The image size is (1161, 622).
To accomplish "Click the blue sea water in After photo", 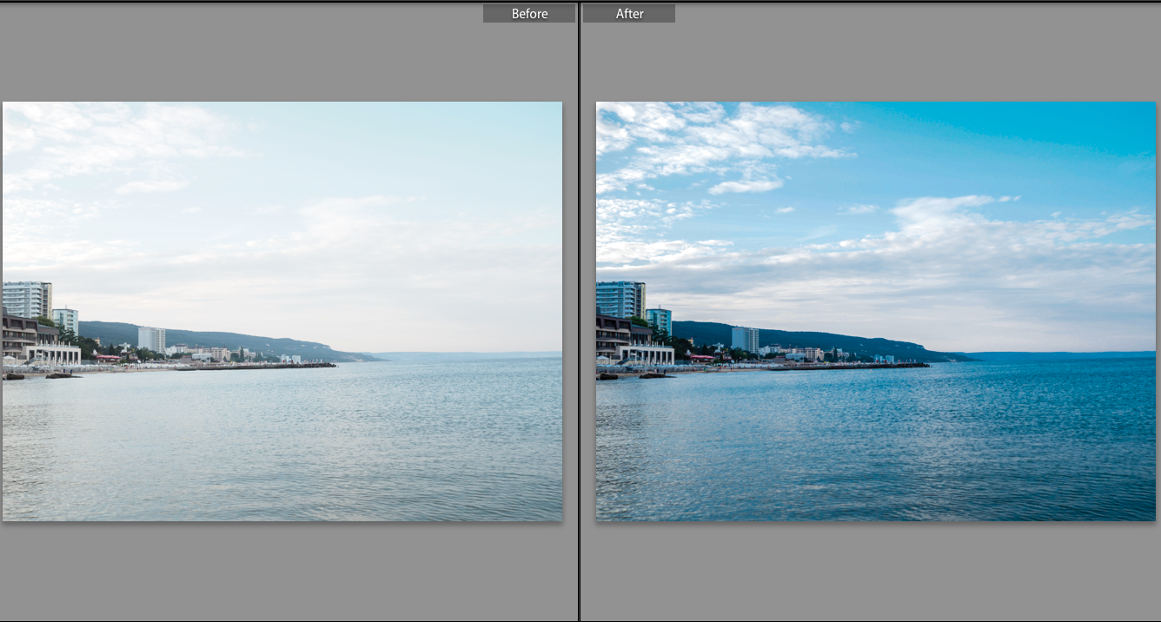I will (875, 443).
